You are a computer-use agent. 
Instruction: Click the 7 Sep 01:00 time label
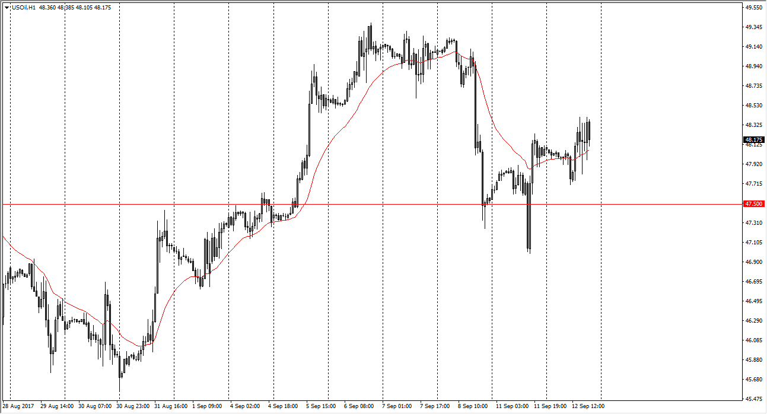pyautogui.click(x=397, y=406)
